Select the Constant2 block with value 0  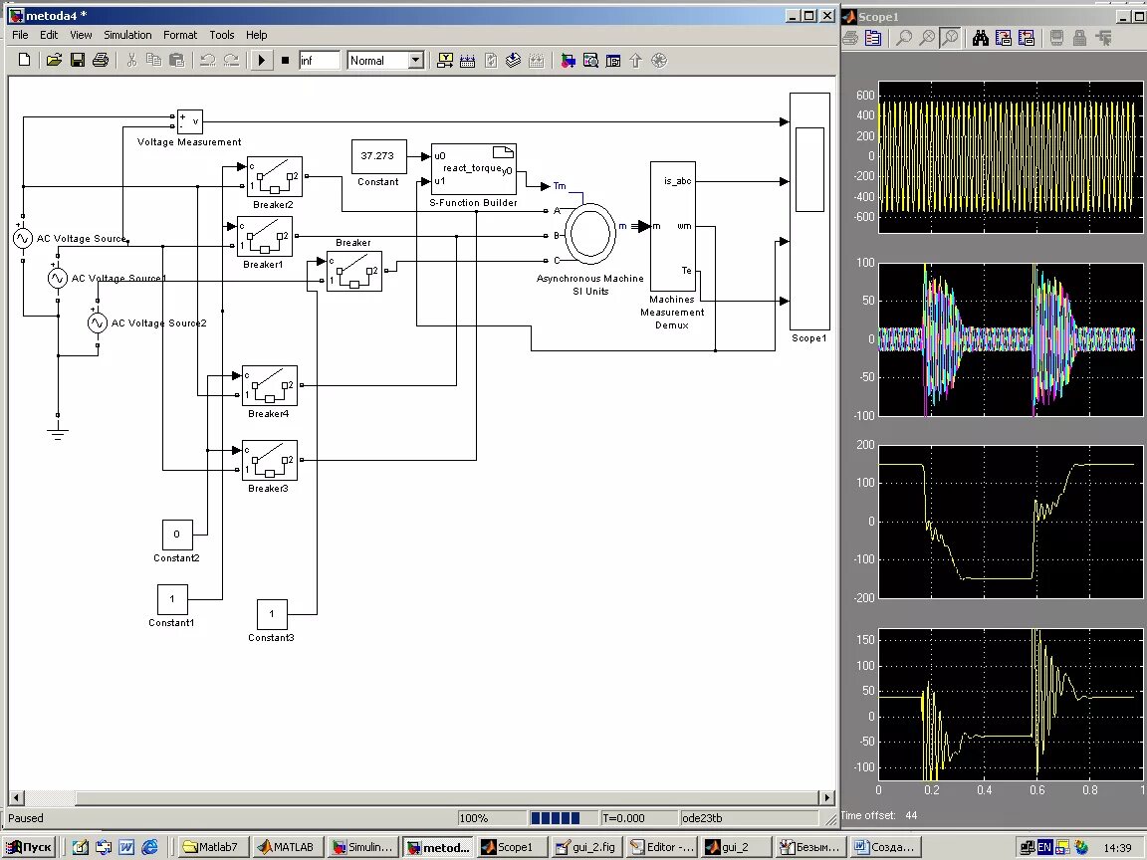(x=177, y=535)
